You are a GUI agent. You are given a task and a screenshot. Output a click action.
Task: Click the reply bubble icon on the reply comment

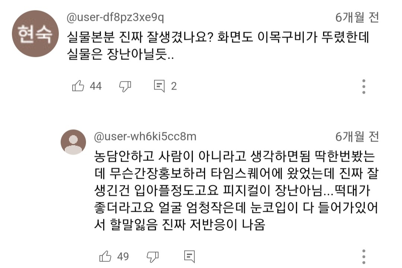click(x=190, y=256)
